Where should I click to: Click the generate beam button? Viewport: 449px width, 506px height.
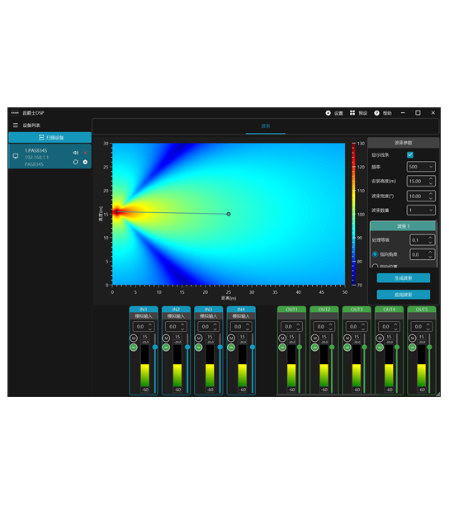[404, 278]
